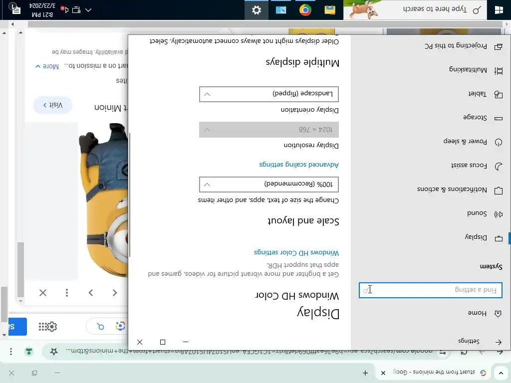
Task: Open the network tray icon
Action: click(x=76, y=10)
